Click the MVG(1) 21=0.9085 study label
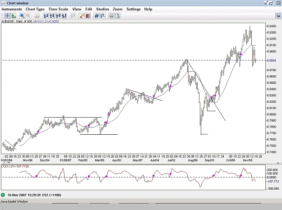Viewport: 282px width, 210px height. coord(46,21)
